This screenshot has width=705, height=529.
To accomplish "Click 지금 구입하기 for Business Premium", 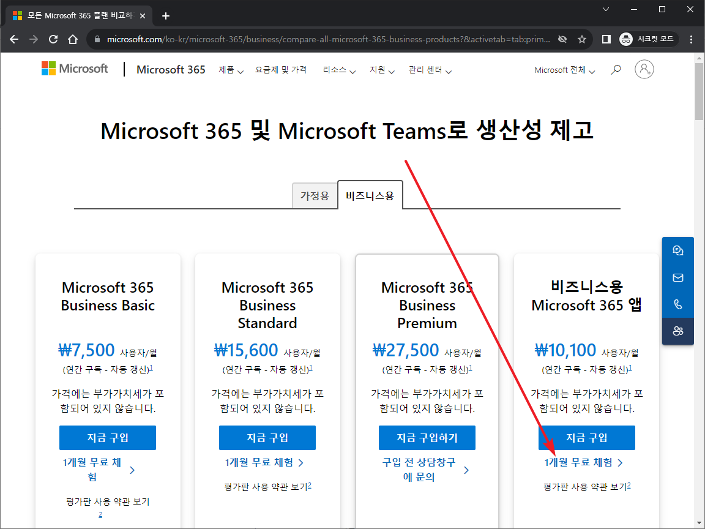I will tap(427, 438).
